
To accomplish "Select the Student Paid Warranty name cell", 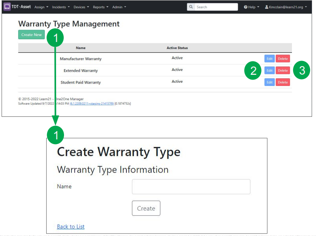I will (x=81, y=82).
